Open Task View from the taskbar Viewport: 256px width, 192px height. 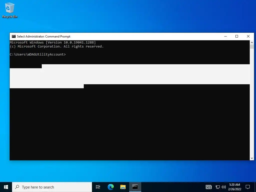[98, 187]
